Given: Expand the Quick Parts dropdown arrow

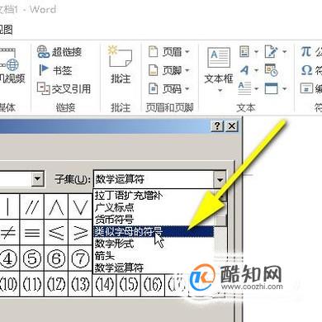Looking at the screenshot, I should pos(256,52).
